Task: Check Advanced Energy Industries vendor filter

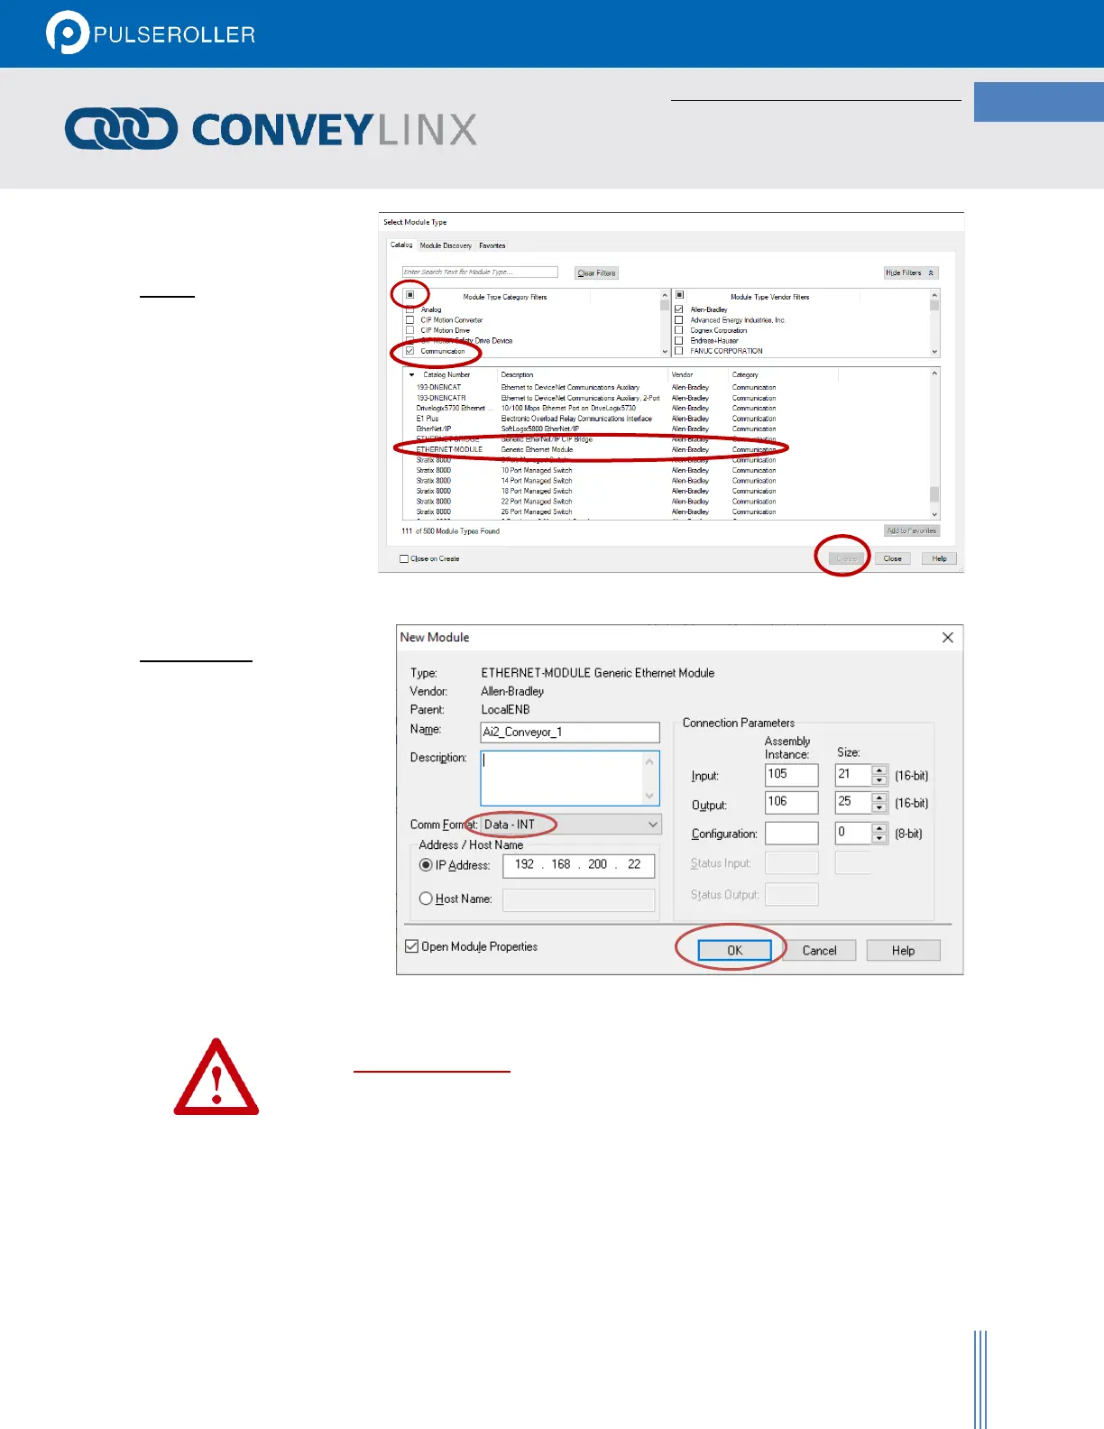Action: 679,319
